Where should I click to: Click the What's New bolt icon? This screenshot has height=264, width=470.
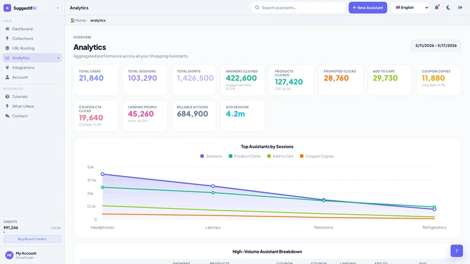pos(7,106)
